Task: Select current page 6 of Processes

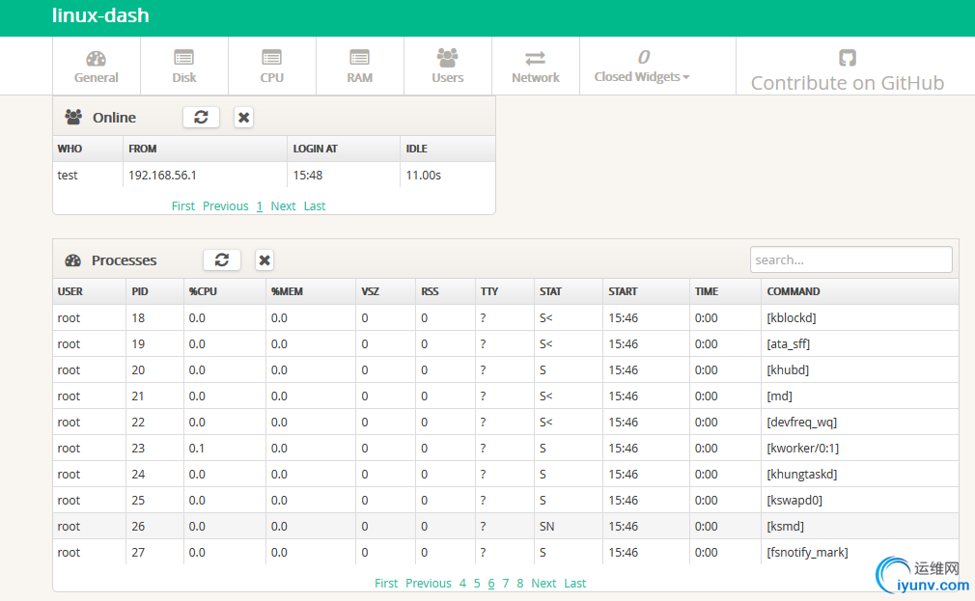Action: point(491,583)
